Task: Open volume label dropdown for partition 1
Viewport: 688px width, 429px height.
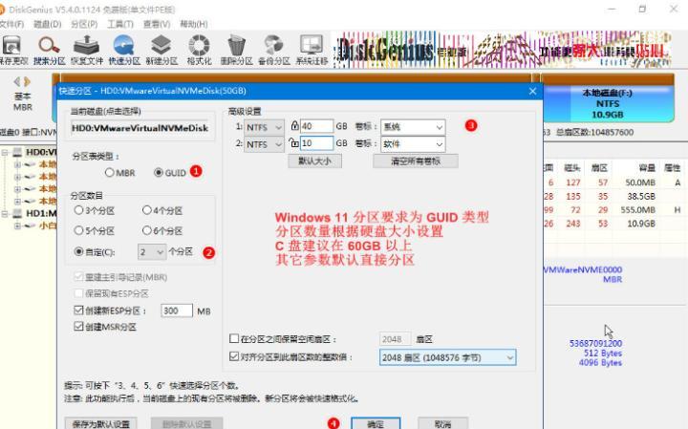Action: [x=413, y=127]
